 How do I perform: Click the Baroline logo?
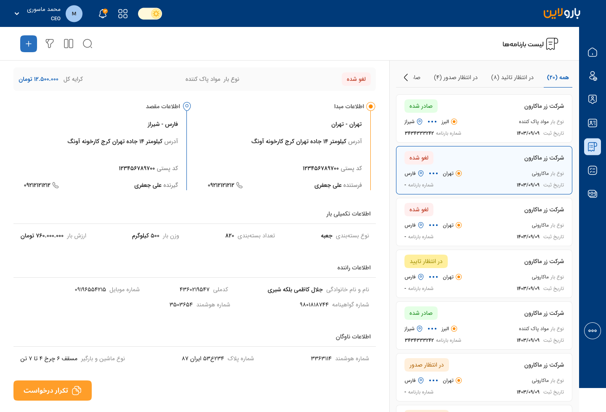(x=562, y=13)
